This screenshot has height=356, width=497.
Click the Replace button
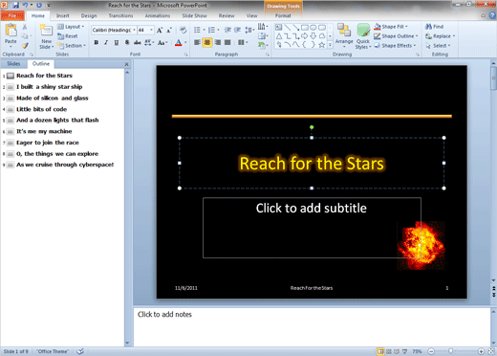(441, 36)
